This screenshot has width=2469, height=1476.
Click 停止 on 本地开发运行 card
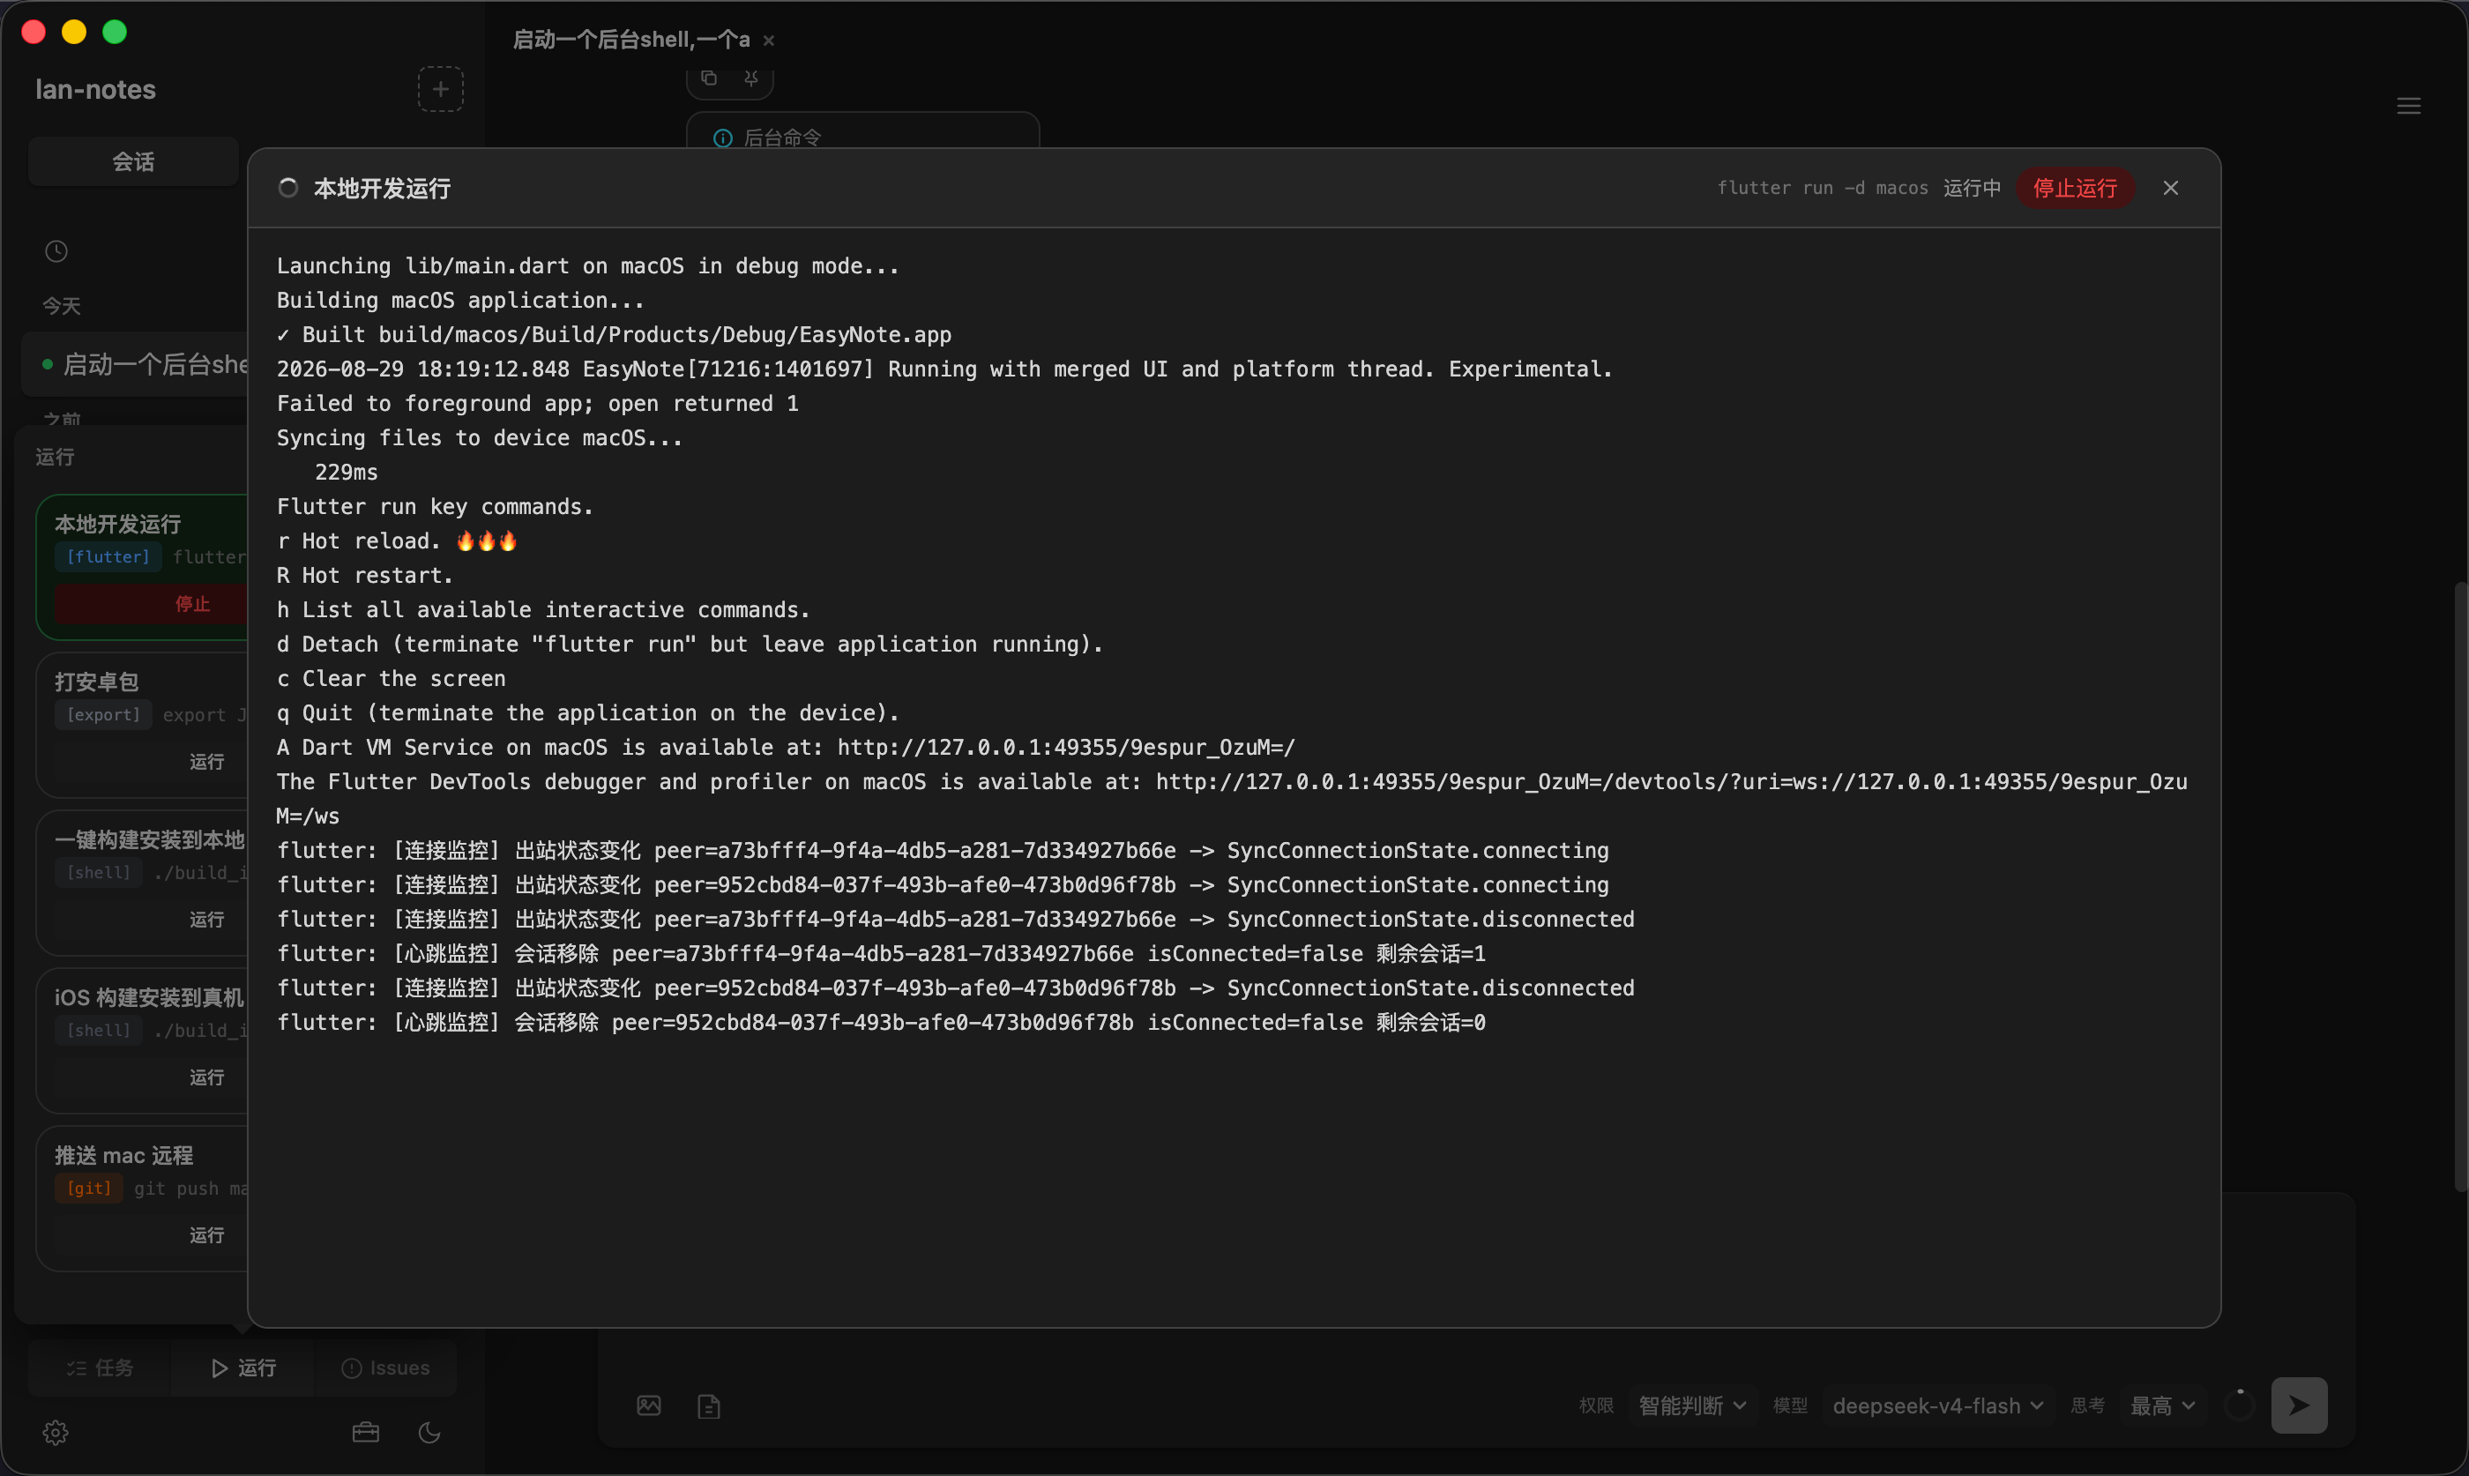[151, 604]
